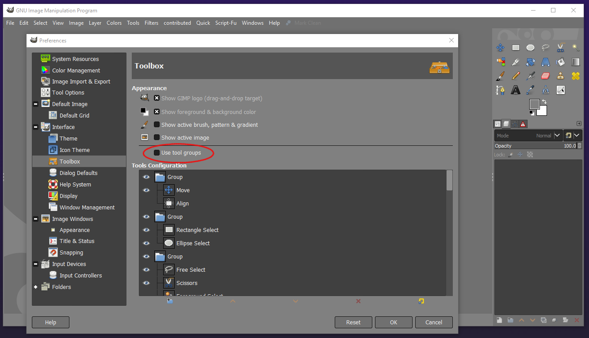Switch to the Tool Options dock tab
589x338 pixels.
click(x=498, y=124)
